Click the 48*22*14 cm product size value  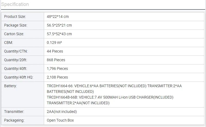tap(58, 17)
